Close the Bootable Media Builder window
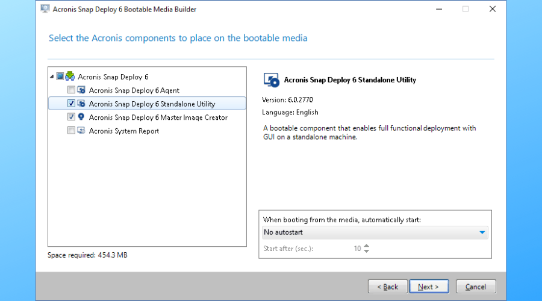Screen dimensions: 542x301 click(x=493, y=9)
